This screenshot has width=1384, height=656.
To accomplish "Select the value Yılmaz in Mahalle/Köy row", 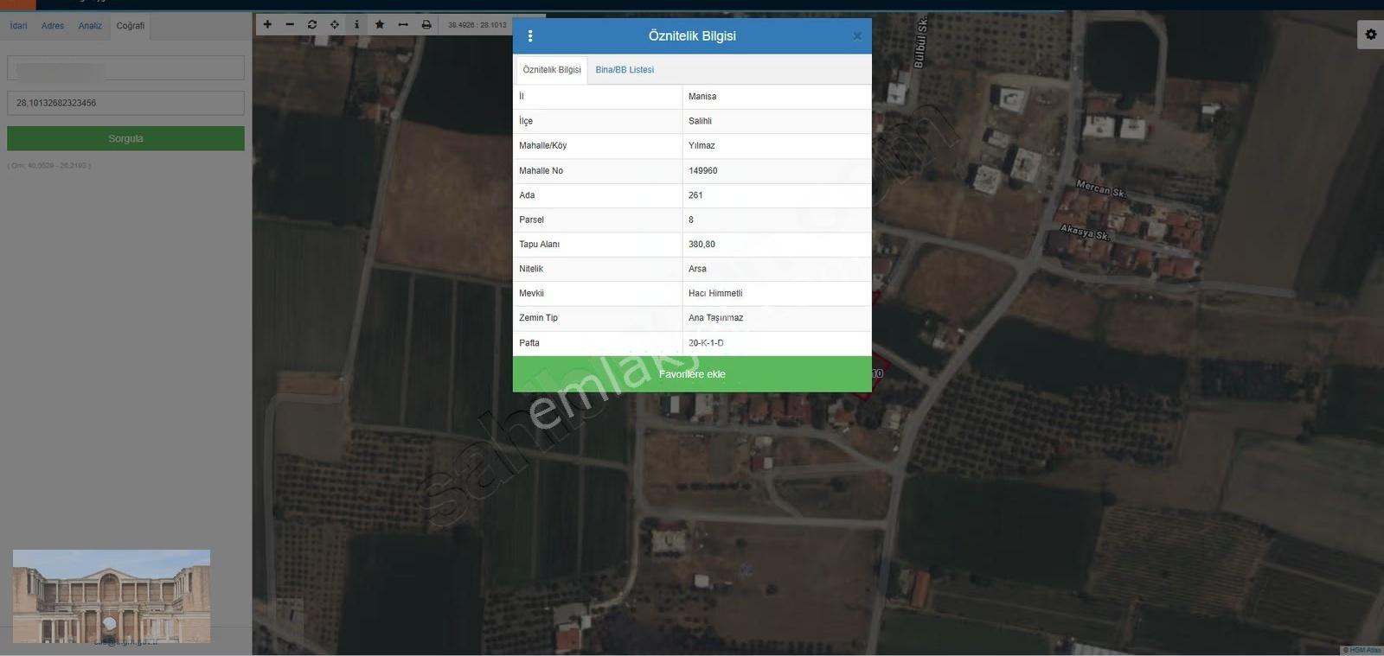I will pyautogui.click(x=702, y=146).
